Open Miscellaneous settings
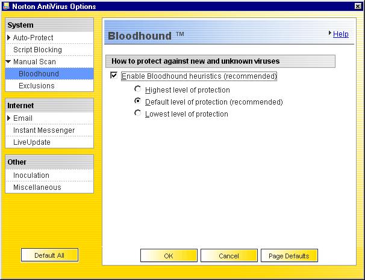Viewport: 365px width, 280px height. pos(37,187)
